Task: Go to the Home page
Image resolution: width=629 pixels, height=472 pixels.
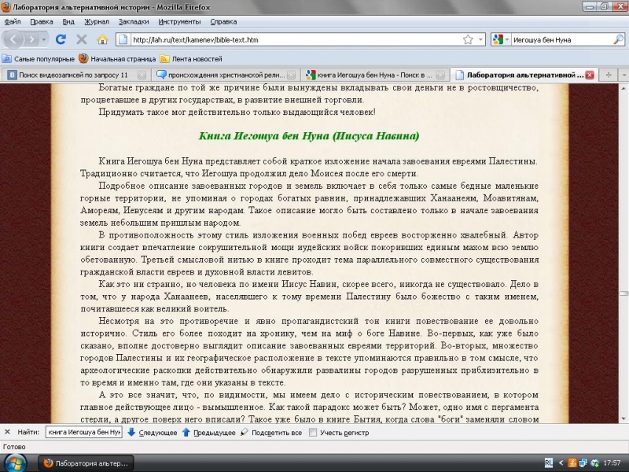Action: point(102,39)
